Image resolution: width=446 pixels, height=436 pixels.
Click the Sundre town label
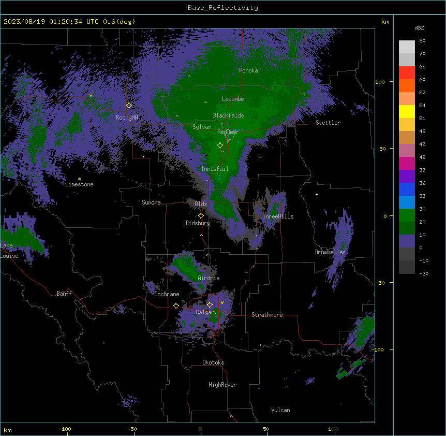[x=151, y=202]
